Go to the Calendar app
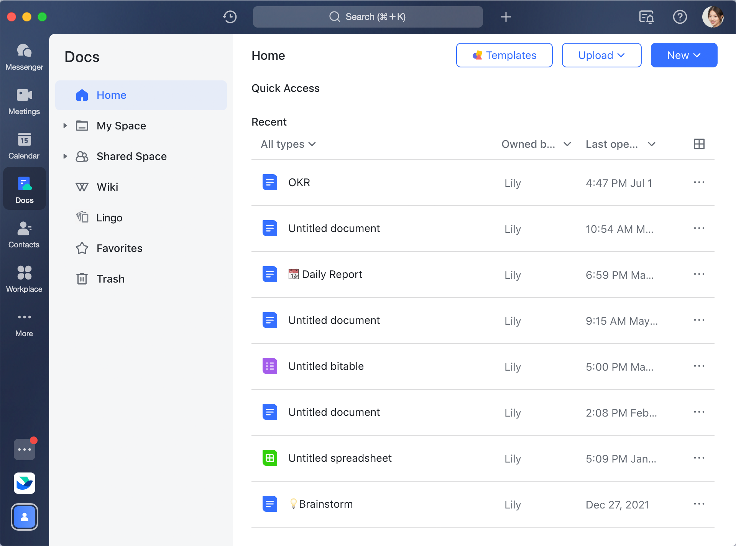 24,146
